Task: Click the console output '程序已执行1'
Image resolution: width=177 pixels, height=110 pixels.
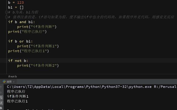Action: tap(17, 101)
